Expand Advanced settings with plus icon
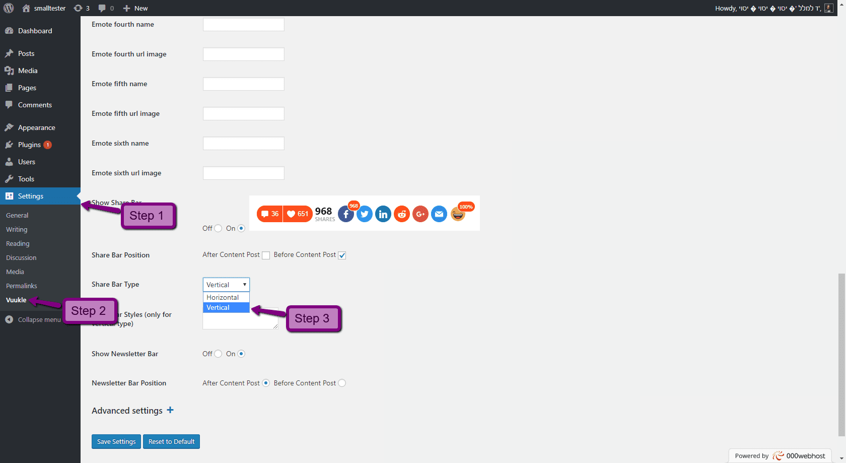The width and height of the screenshot is (846, 463). click(x=170, y=410)
